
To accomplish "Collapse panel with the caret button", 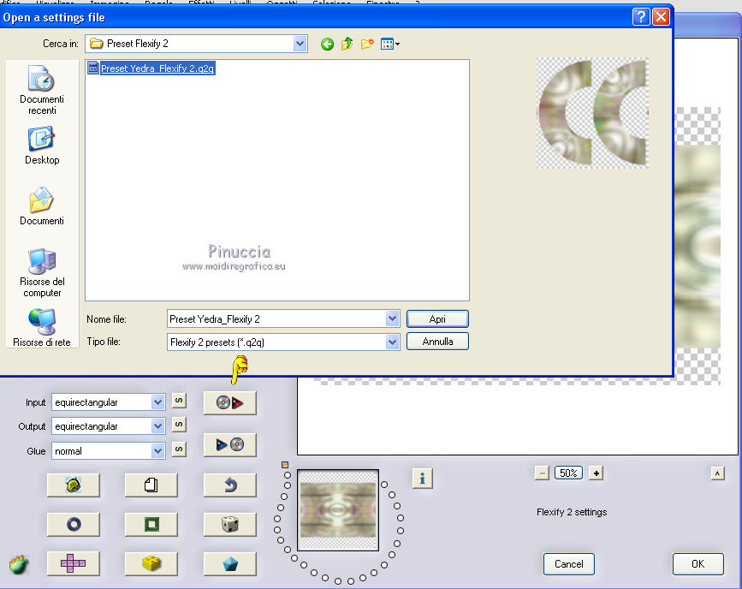I will [717, 473].
